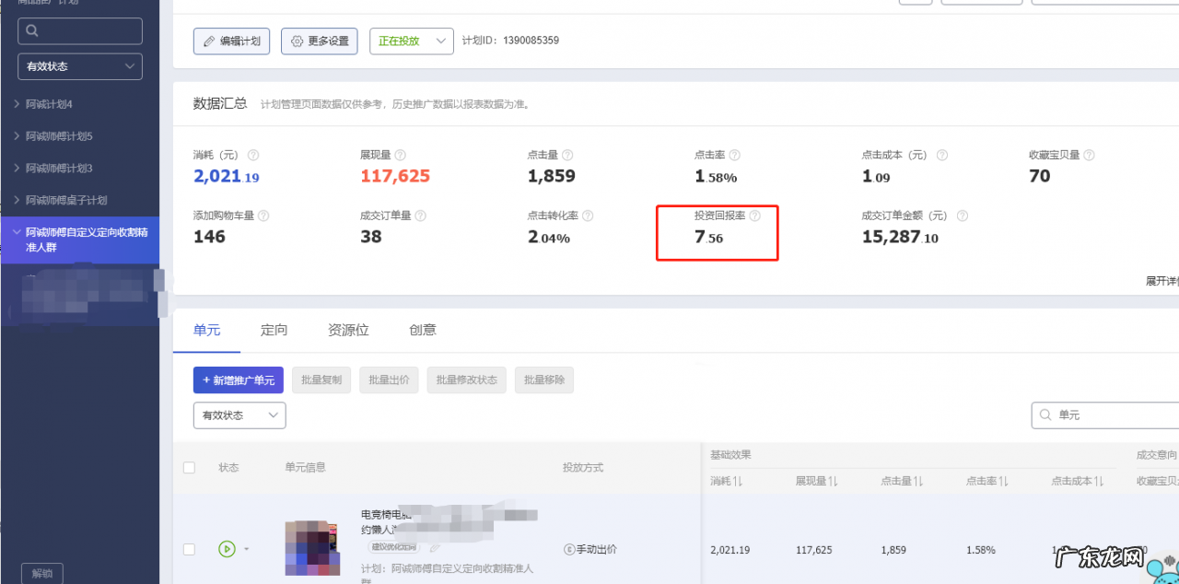Toggle the green play status of the unit
The height and width of the screenshot is (584, 1179).
[x=227, y=549]
